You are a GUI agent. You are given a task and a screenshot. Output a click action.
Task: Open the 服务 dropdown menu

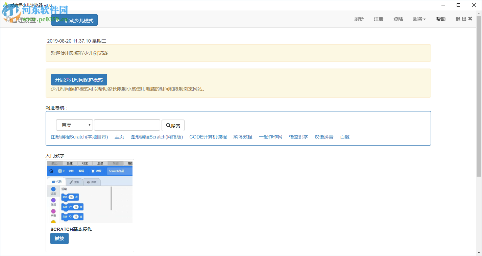tap(419, 19)
